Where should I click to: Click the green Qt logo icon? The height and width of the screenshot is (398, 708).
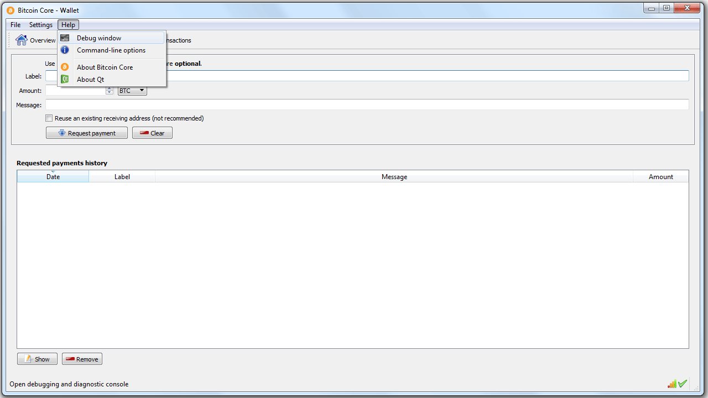[x=65, y=79]
